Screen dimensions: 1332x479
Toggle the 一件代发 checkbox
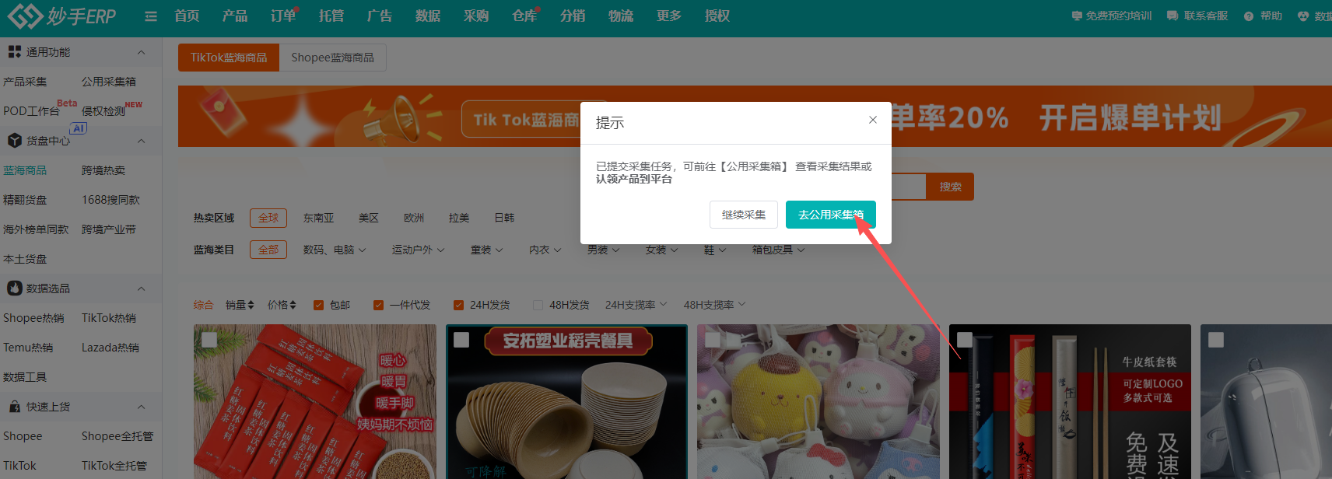378,305
